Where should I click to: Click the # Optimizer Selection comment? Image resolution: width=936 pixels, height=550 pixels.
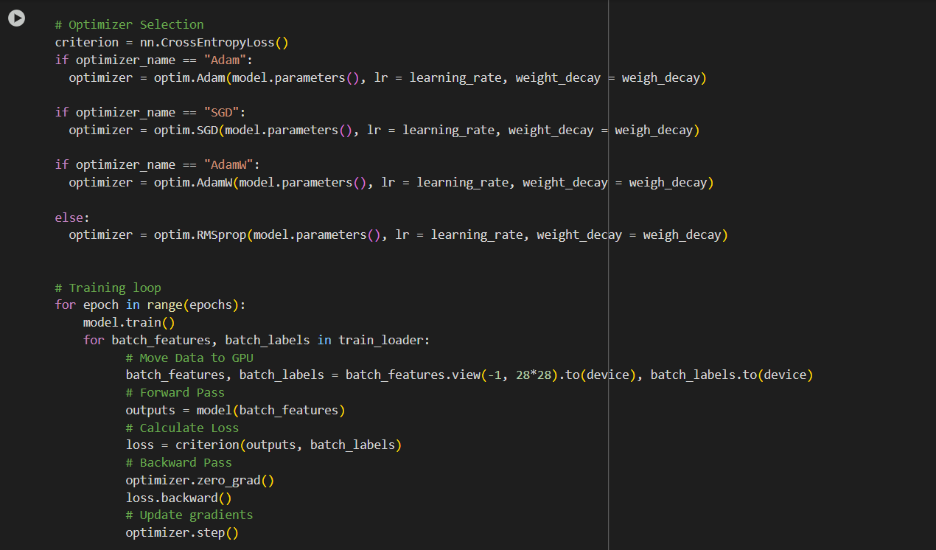tap(129, 24)
